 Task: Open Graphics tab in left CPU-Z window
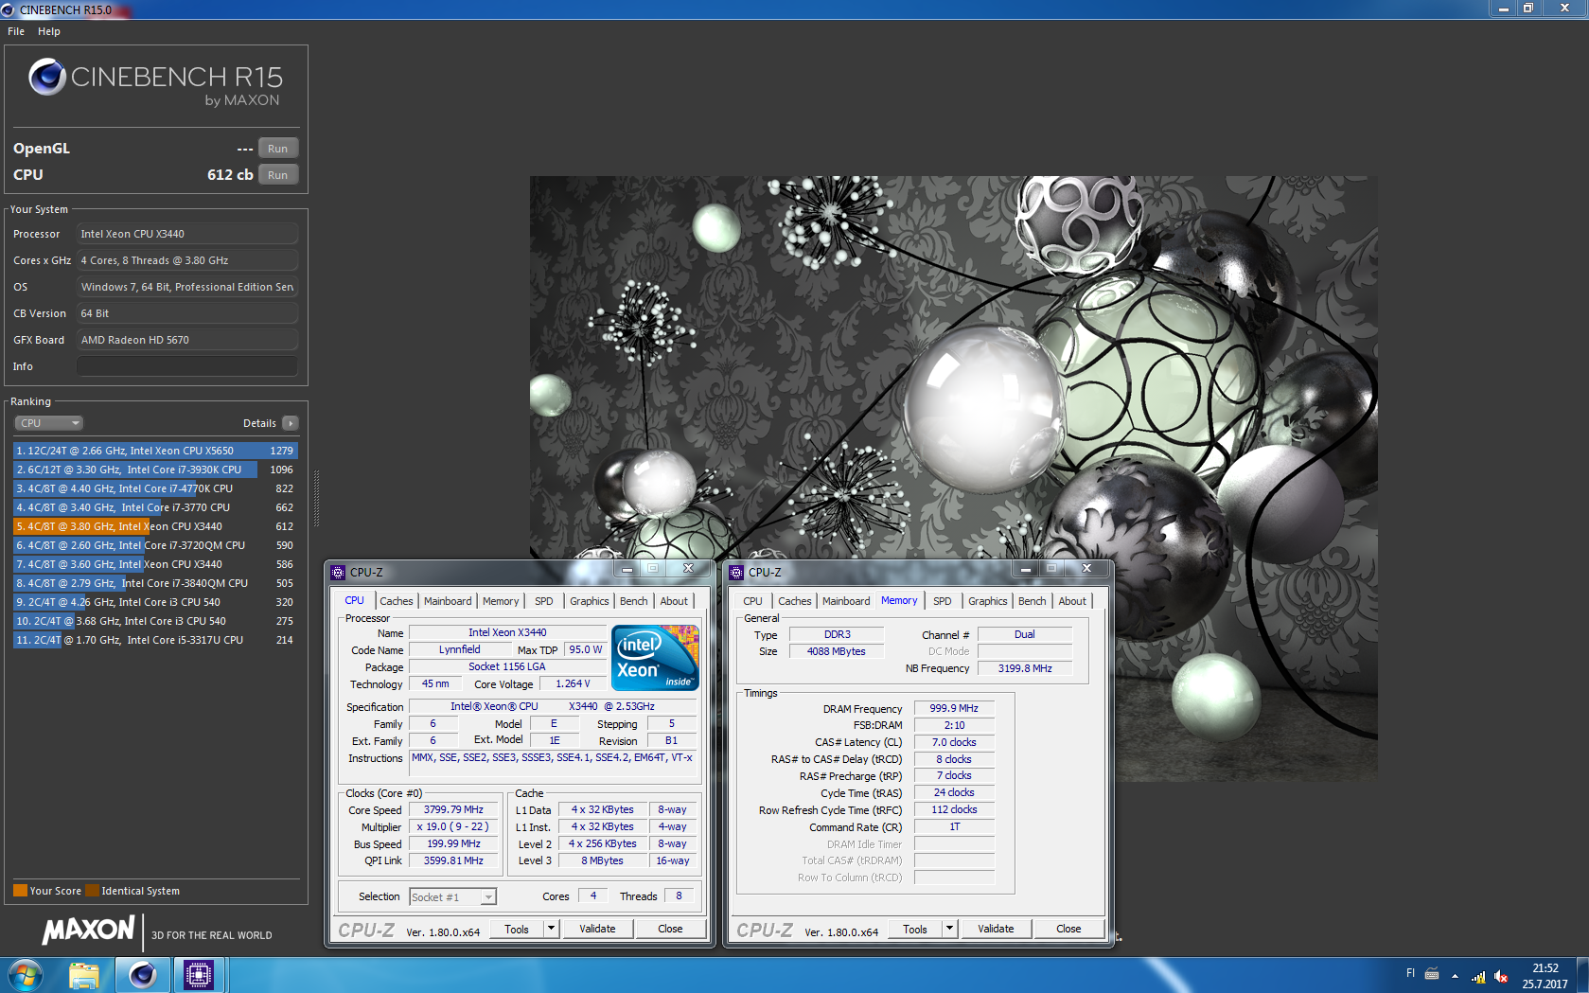click(590, 601)
